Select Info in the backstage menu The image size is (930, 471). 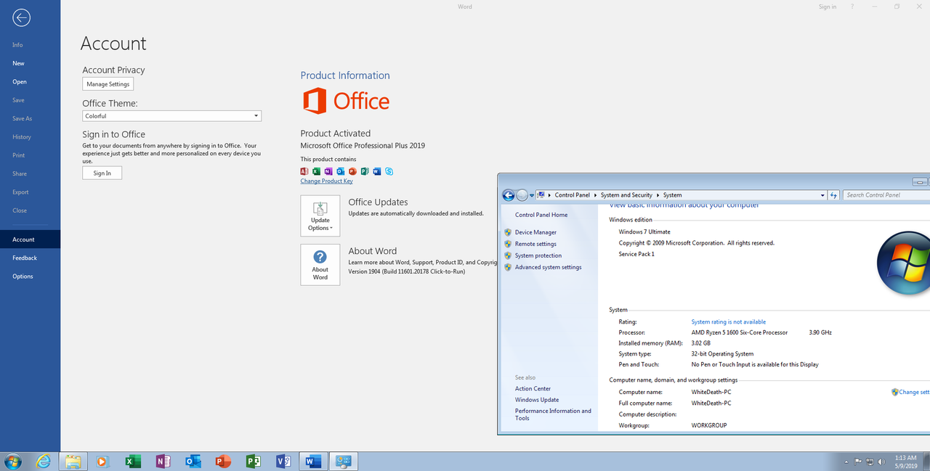(17, 45)
